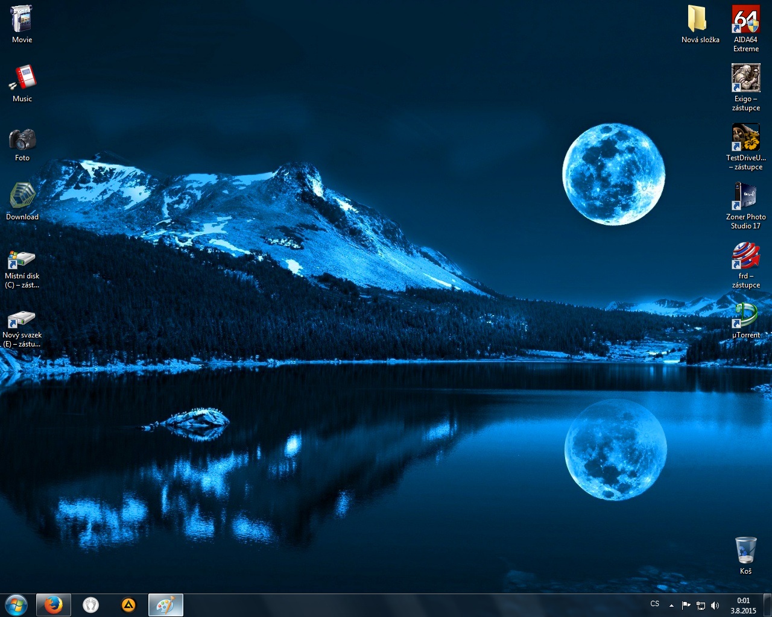The image size is (772, 617).
Task: Click the CS language indicator
Action: point(655,604)
